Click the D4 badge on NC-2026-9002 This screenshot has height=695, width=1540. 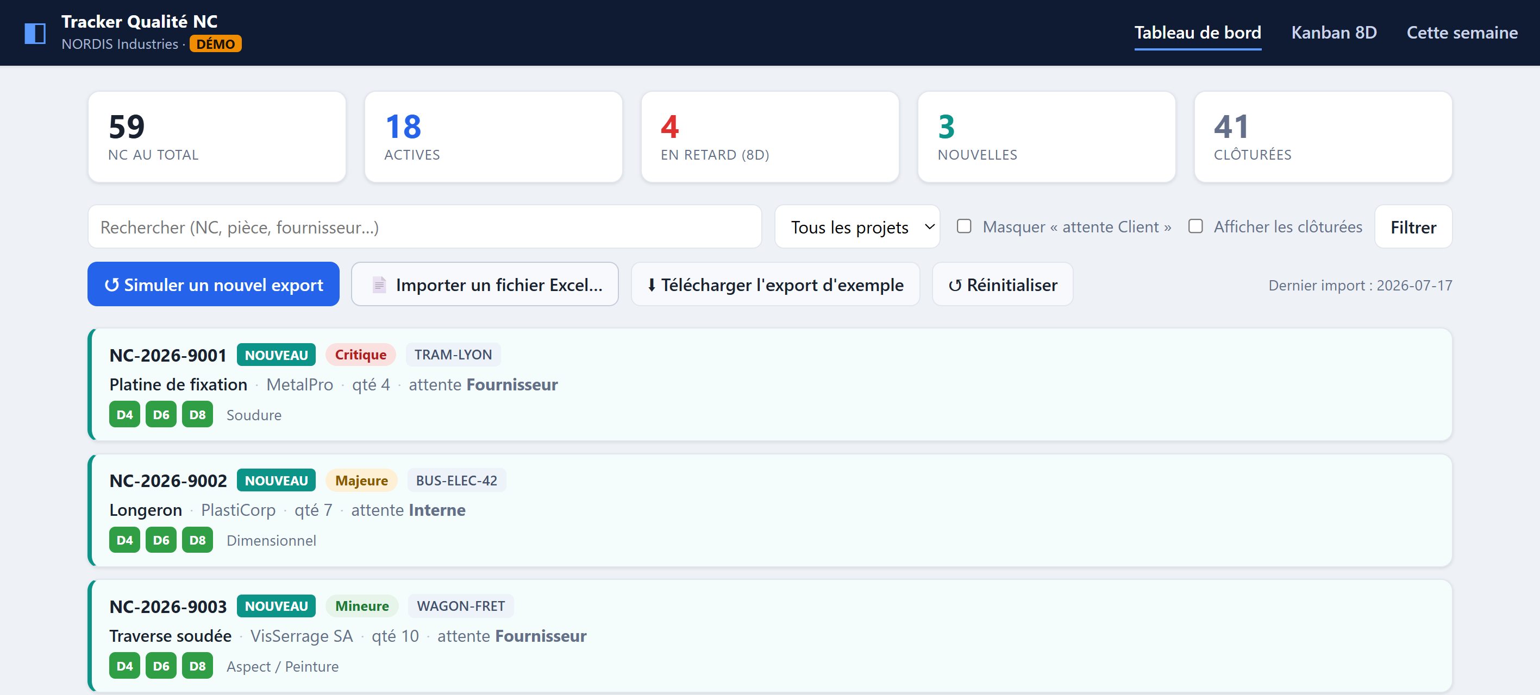tap(124, 540)
